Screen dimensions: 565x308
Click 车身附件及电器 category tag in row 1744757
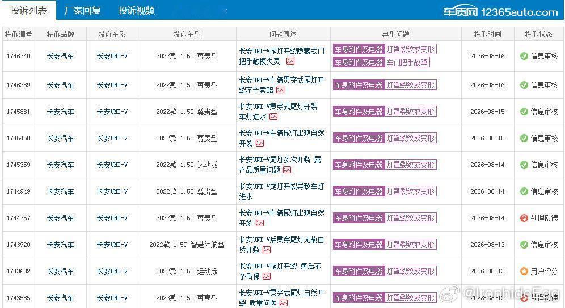[x=359, y=218]
